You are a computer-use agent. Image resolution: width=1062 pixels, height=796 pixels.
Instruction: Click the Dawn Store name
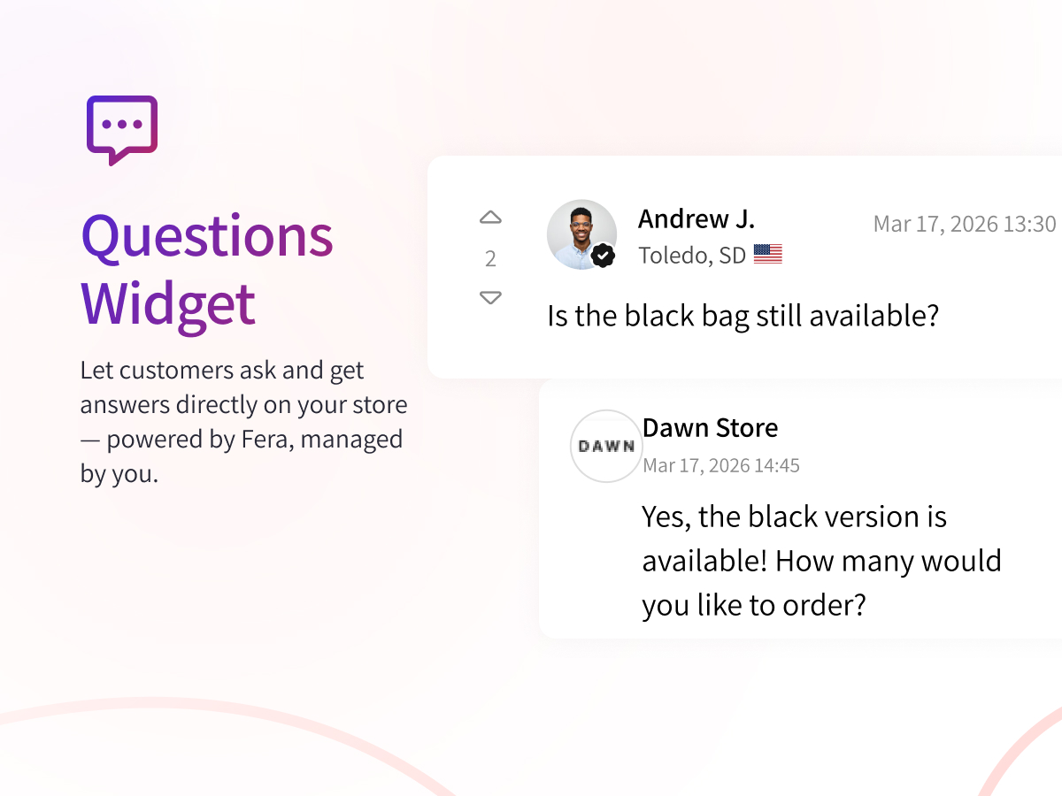click(710, 428)
